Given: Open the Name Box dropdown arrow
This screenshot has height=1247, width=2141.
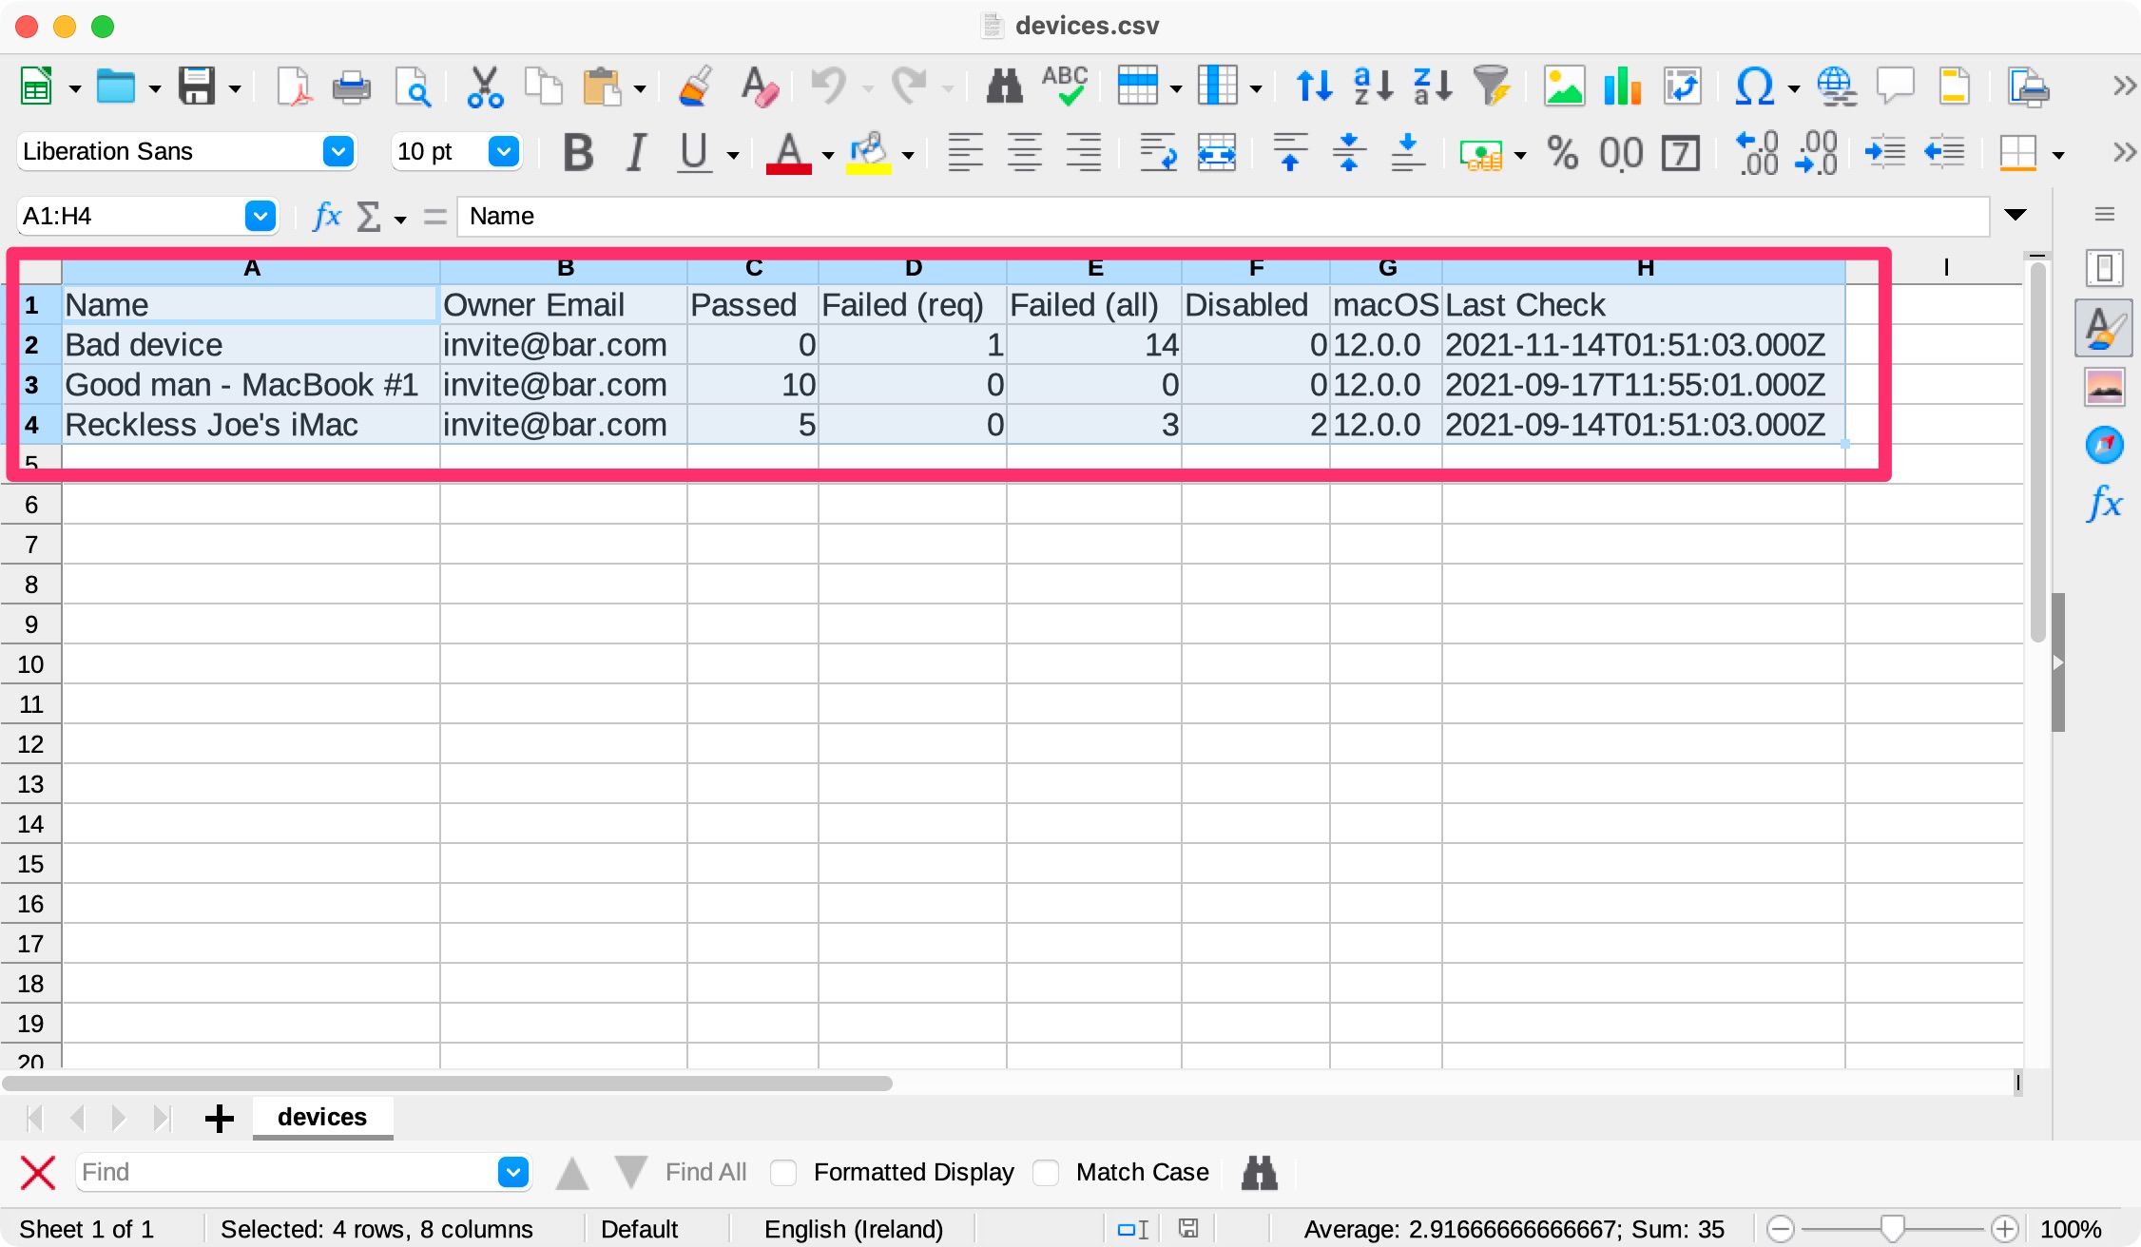Looking at the screenshot, I should point(260,216).
